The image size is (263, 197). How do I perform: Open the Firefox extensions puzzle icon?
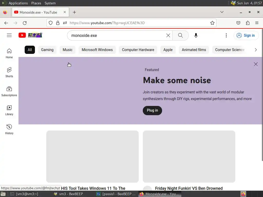[x=248, y=23]
